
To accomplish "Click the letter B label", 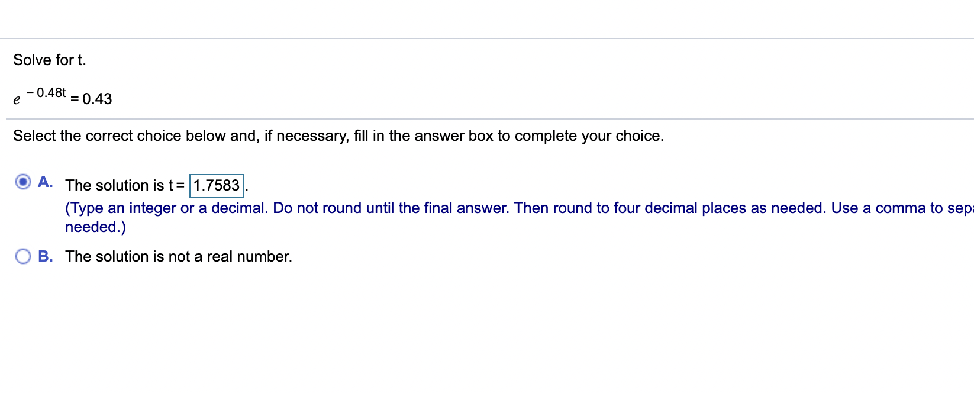I will (46, 256).
